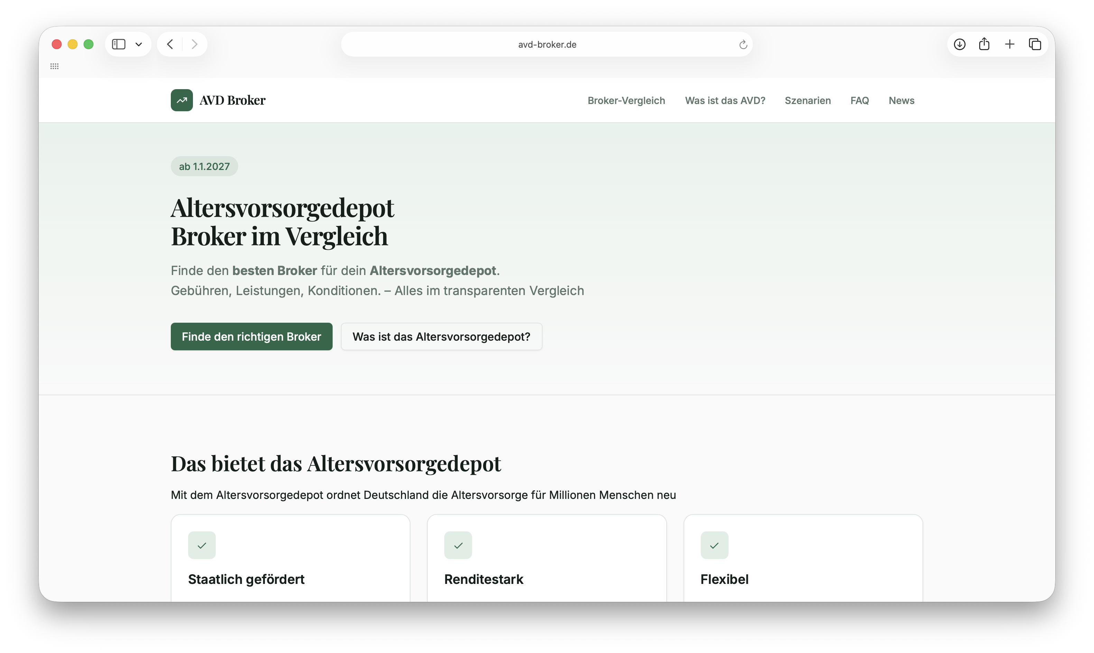Click the Altersvorsorgedepot Broker im Vergleich heading
This screenshot has width=1094, height=653.
point(282,222)
